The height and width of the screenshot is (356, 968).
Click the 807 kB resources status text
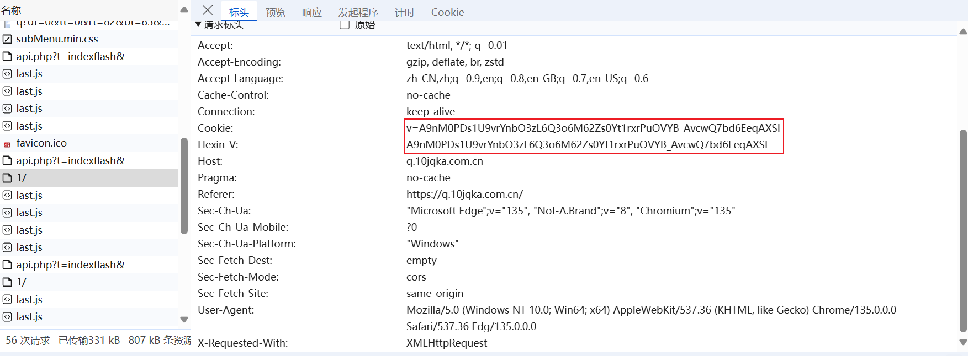[160, 340]
